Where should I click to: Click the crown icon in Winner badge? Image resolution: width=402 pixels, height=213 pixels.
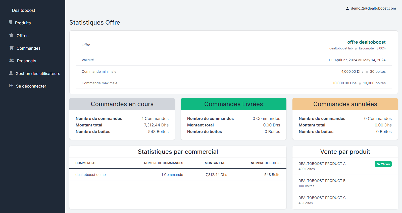[379, 164]
